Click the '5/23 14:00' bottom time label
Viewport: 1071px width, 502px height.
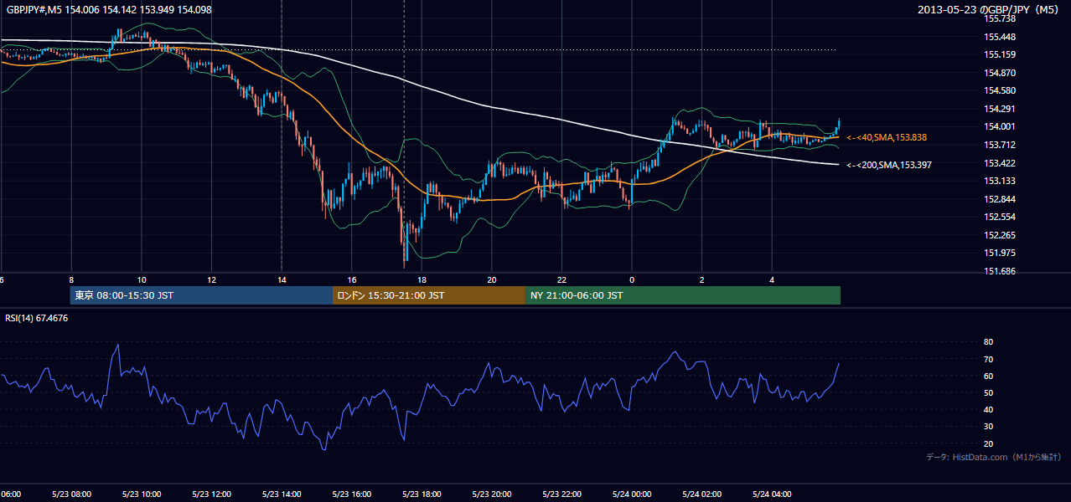click(282, 494)
